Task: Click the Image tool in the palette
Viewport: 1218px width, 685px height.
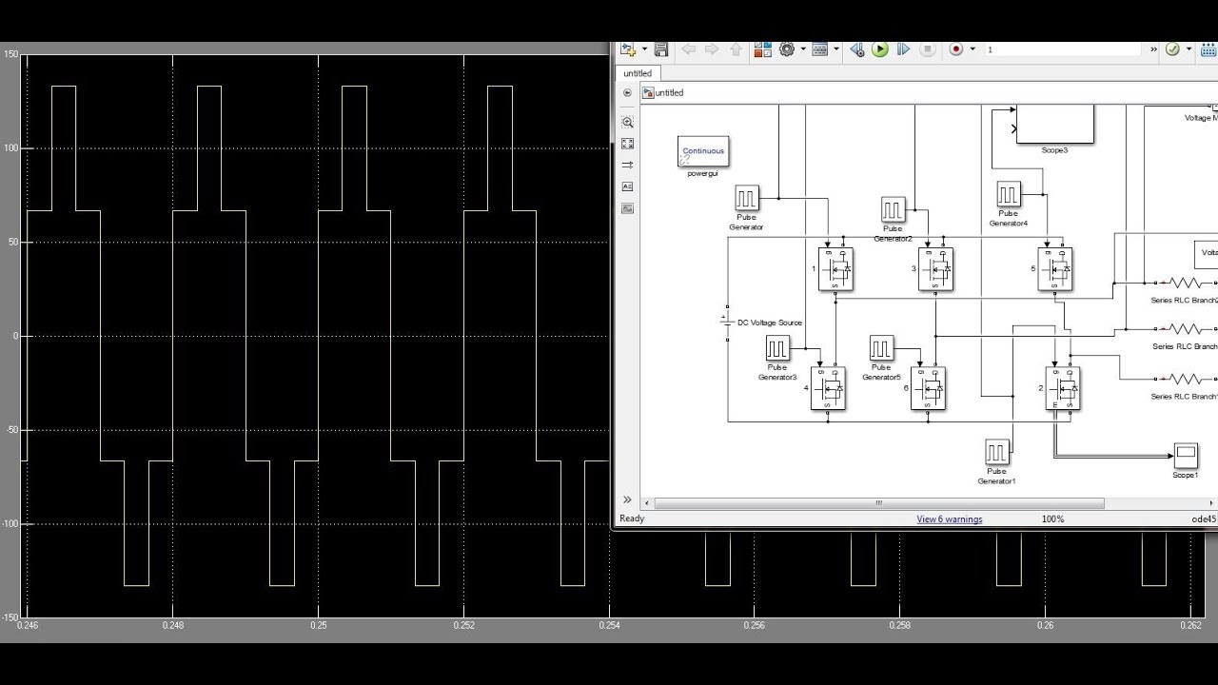Action: (627, 208)
